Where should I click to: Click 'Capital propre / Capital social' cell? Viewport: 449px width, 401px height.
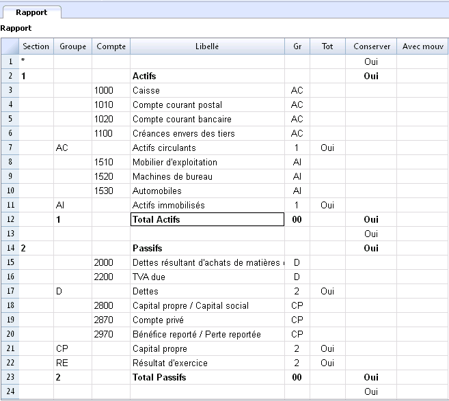click(207, 305)
